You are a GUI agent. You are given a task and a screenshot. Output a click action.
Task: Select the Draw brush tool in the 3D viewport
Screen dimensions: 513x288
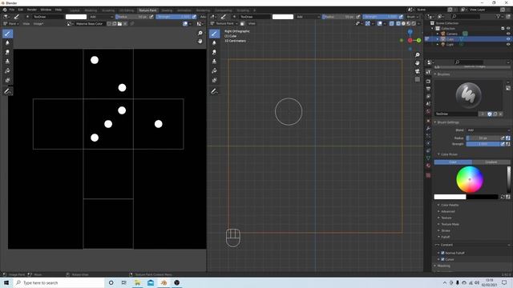(x=214, y=34)
